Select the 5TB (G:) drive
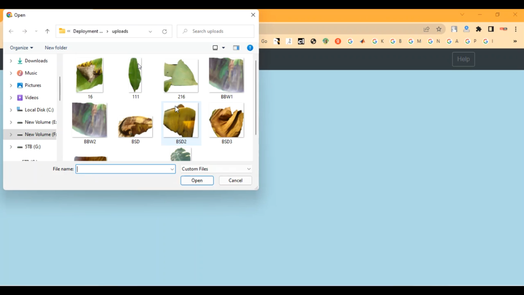 coord(33,147)
